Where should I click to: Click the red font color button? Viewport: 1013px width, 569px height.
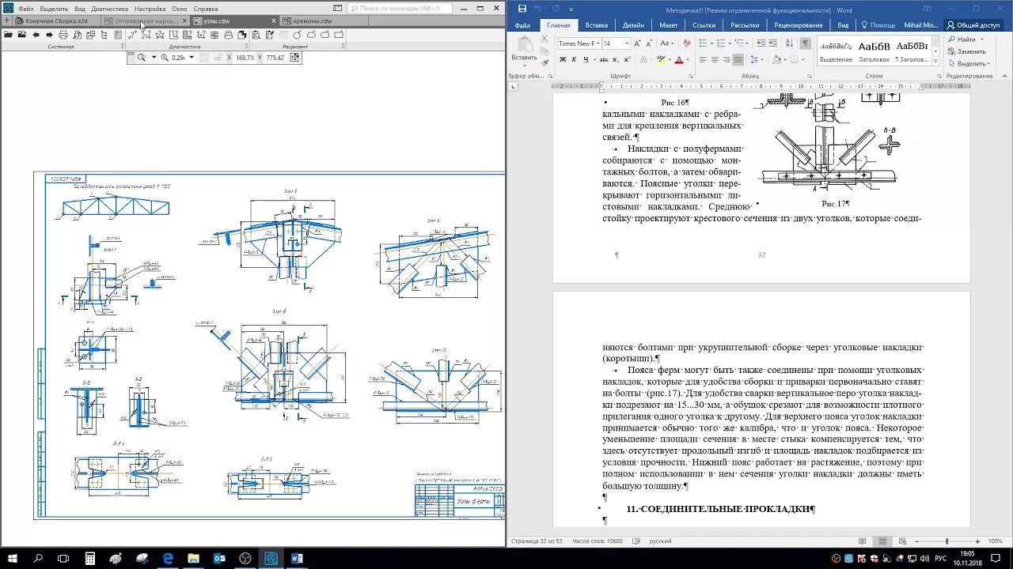679,59
